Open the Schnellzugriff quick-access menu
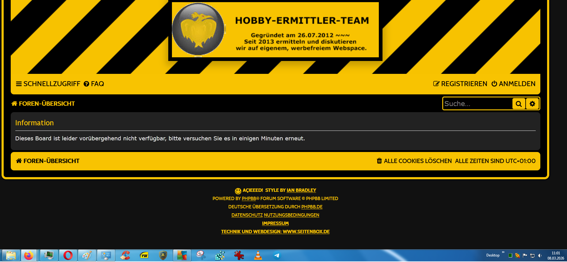Screen dimensions: 567x262 (48, 84)
